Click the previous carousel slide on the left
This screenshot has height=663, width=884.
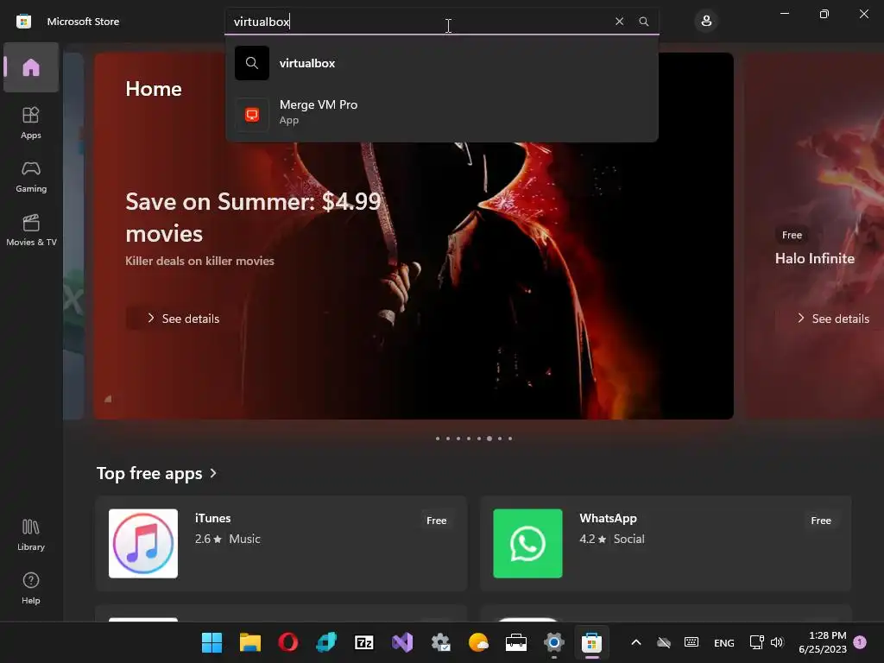click(x=73, y=236)
